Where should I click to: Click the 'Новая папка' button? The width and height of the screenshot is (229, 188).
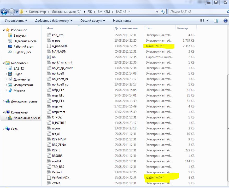122,21
